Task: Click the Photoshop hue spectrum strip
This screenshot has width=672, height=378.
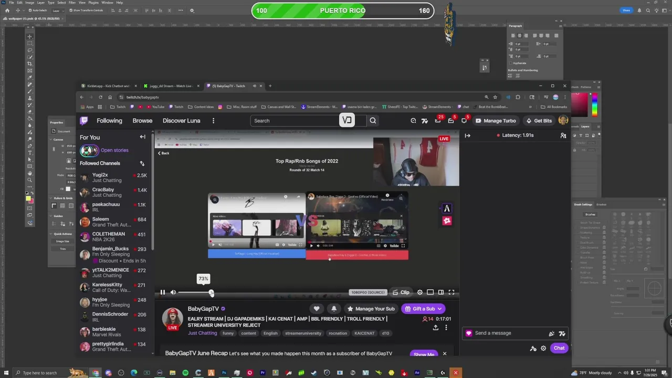Action: click(x=594, y=104)
